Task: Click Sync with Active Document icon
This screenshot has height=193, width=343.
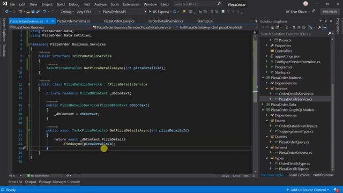Action: (294, 27)
